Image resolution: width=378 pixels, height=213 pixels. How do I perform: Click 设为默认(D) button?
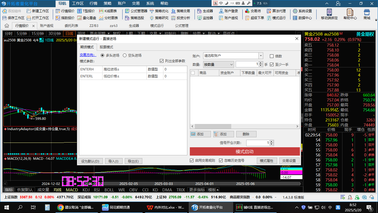(91, 161)
